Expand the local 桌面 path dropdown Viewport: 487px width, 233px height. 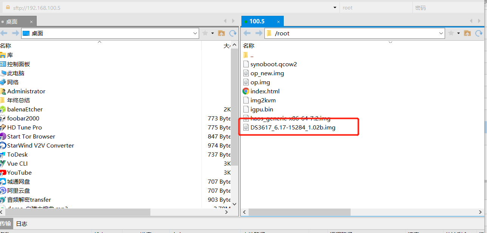point(195,34)
